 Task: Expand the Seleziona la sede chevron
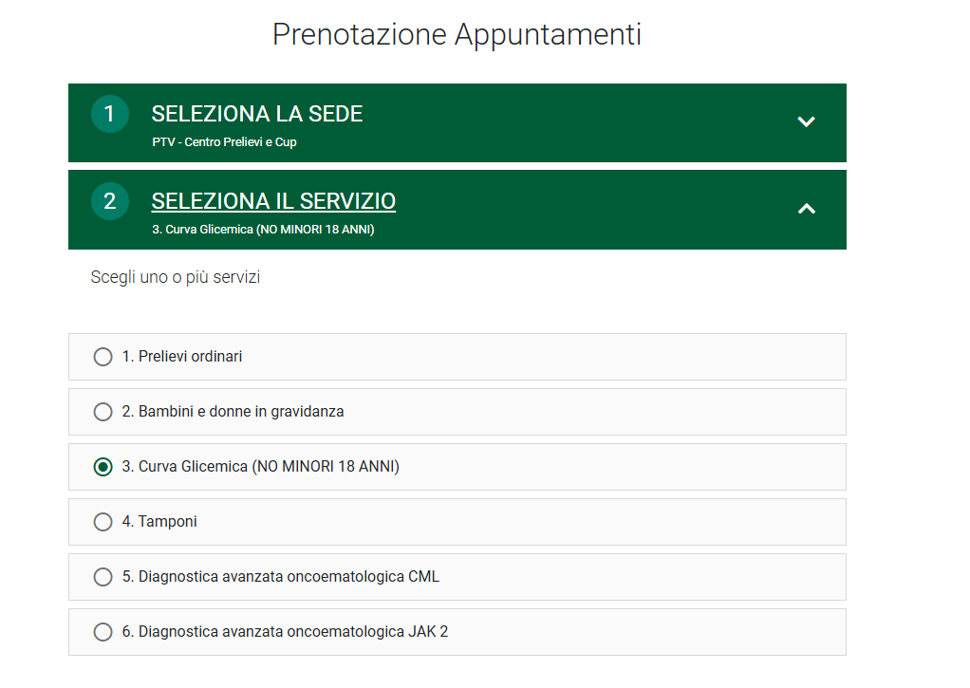(x=806, y=121)
